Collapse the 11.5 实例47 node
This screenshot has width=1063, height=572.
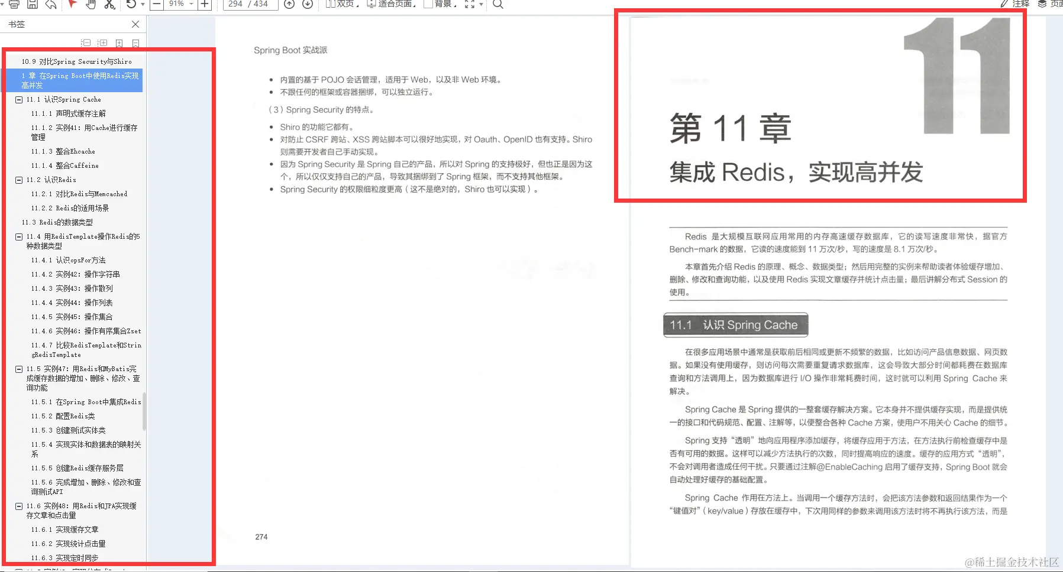[19, 369]
